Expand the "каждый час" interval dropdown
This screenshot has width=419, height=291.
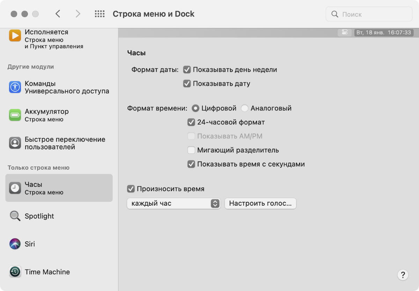click(174, 203)
